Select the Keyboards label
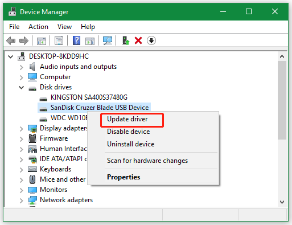 [55, 169]
